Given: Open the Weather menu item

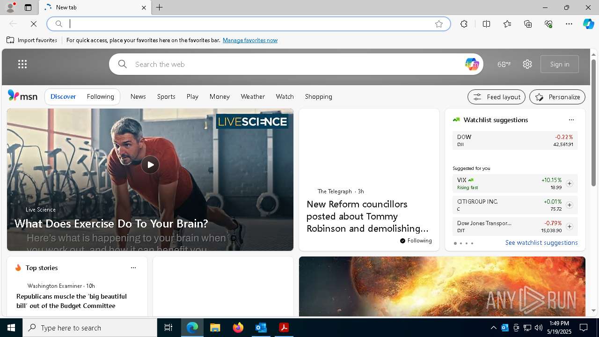Looking at the screenshot, I should (x=253, y=96).
